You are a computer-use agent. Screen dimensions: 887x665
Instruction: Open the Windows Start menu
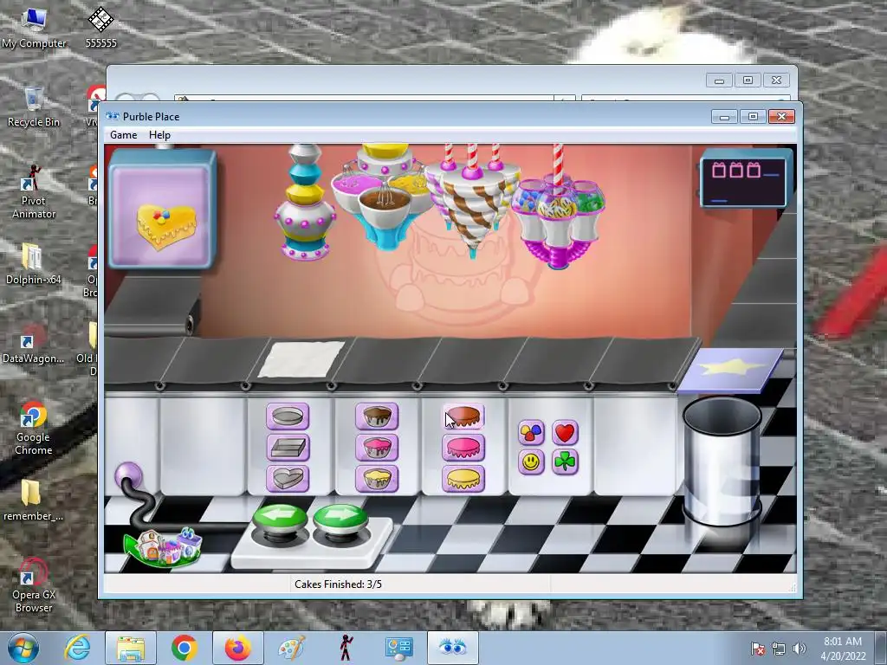23,648
